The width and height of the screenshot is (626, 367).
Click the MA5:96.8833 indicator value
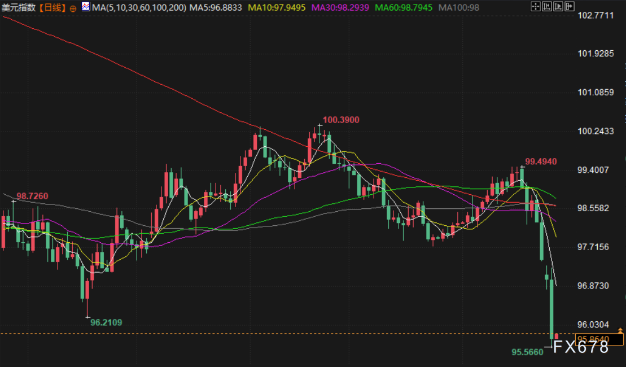(x=216, y=8)
